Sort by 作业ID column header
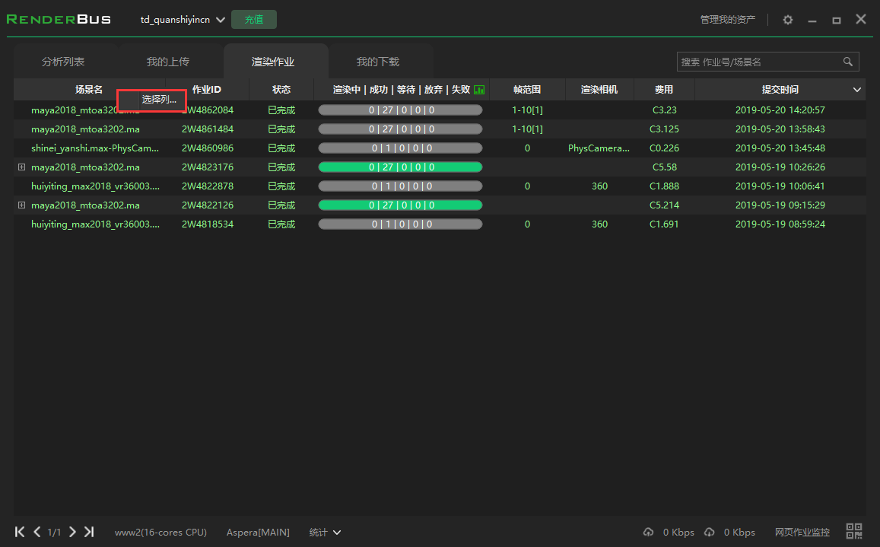 (x=207, y=90)
